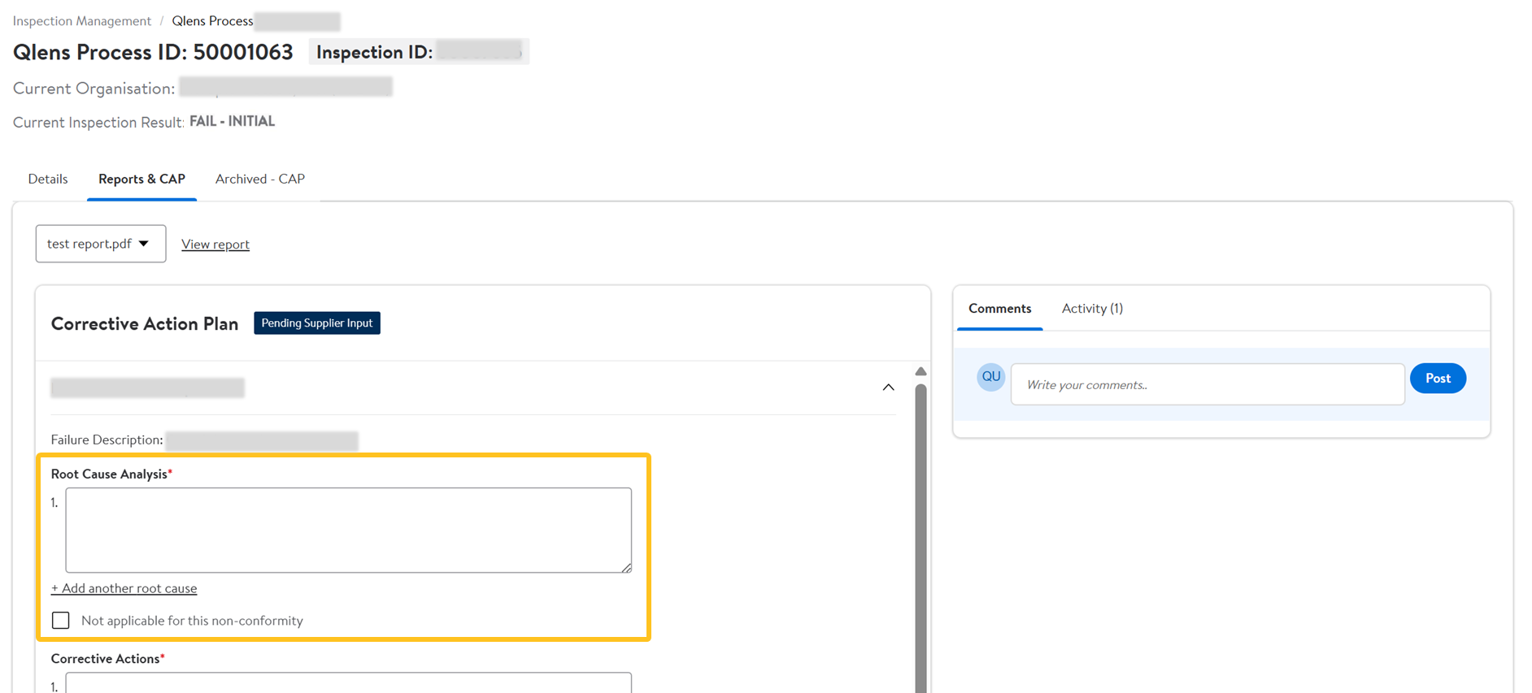Switch to the Details tab
Screen dimensions: 1532x693
click(48, 179)
